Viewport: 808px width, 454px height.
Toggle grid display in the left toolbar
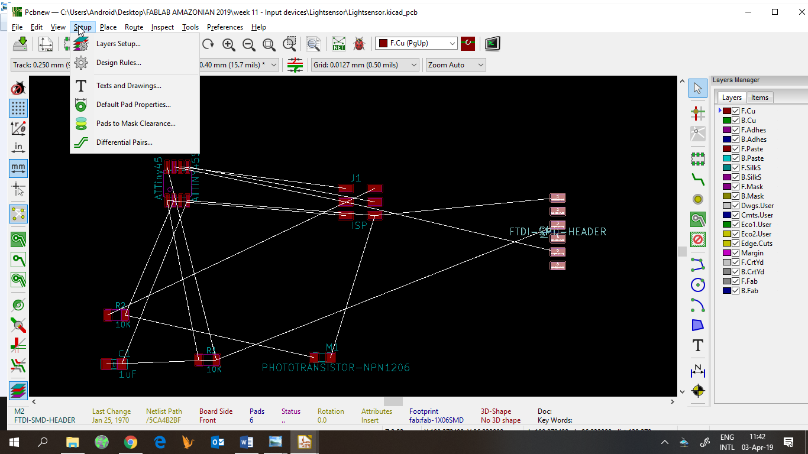tap(18, 108)
